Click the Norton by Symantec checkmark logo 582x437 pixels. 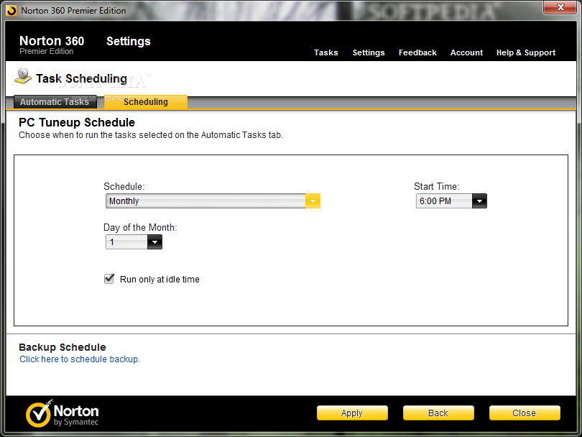38,413
